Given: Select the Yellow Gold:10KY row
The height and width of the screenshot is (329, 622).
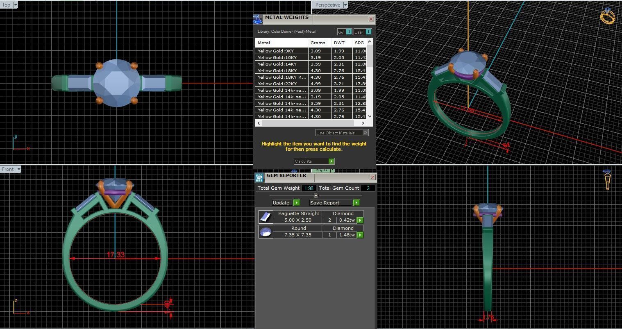Looking at the screenshot, I should tap(311, 57).
